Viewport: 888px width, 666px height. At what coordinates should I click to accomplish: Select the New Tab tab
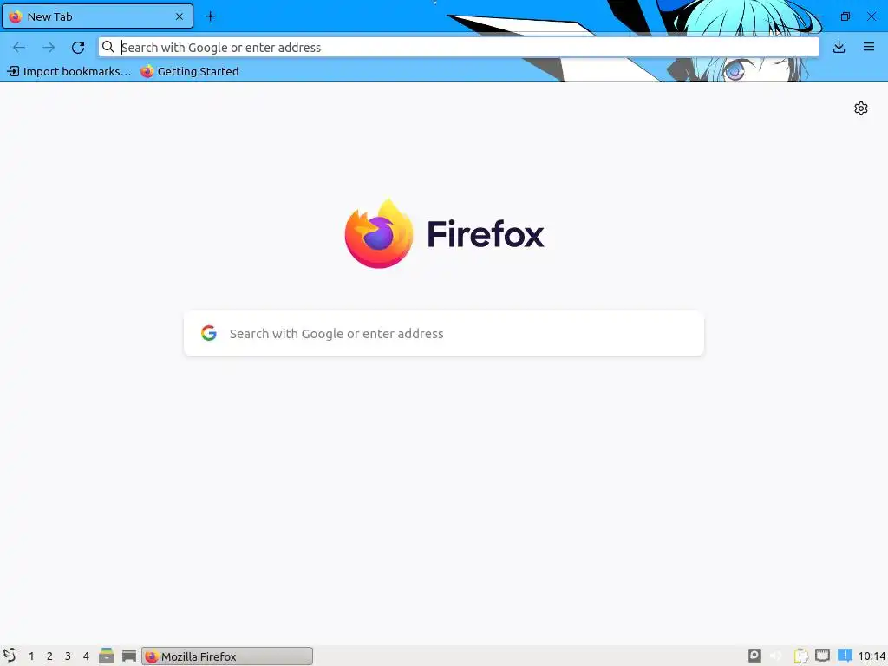[x=97, y=16]
